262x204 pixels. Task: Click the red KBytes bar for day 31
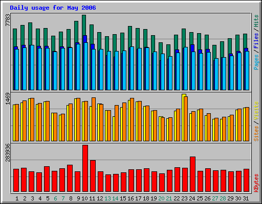247,180
